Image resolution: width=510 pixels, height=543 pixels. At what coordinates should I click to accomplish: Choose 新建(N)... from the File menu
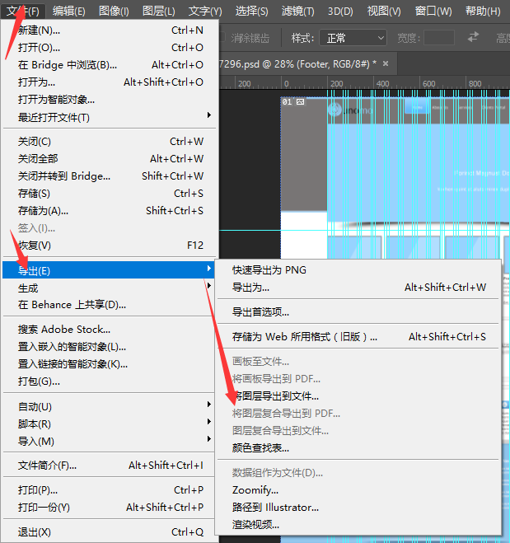(x=110, y=30)
